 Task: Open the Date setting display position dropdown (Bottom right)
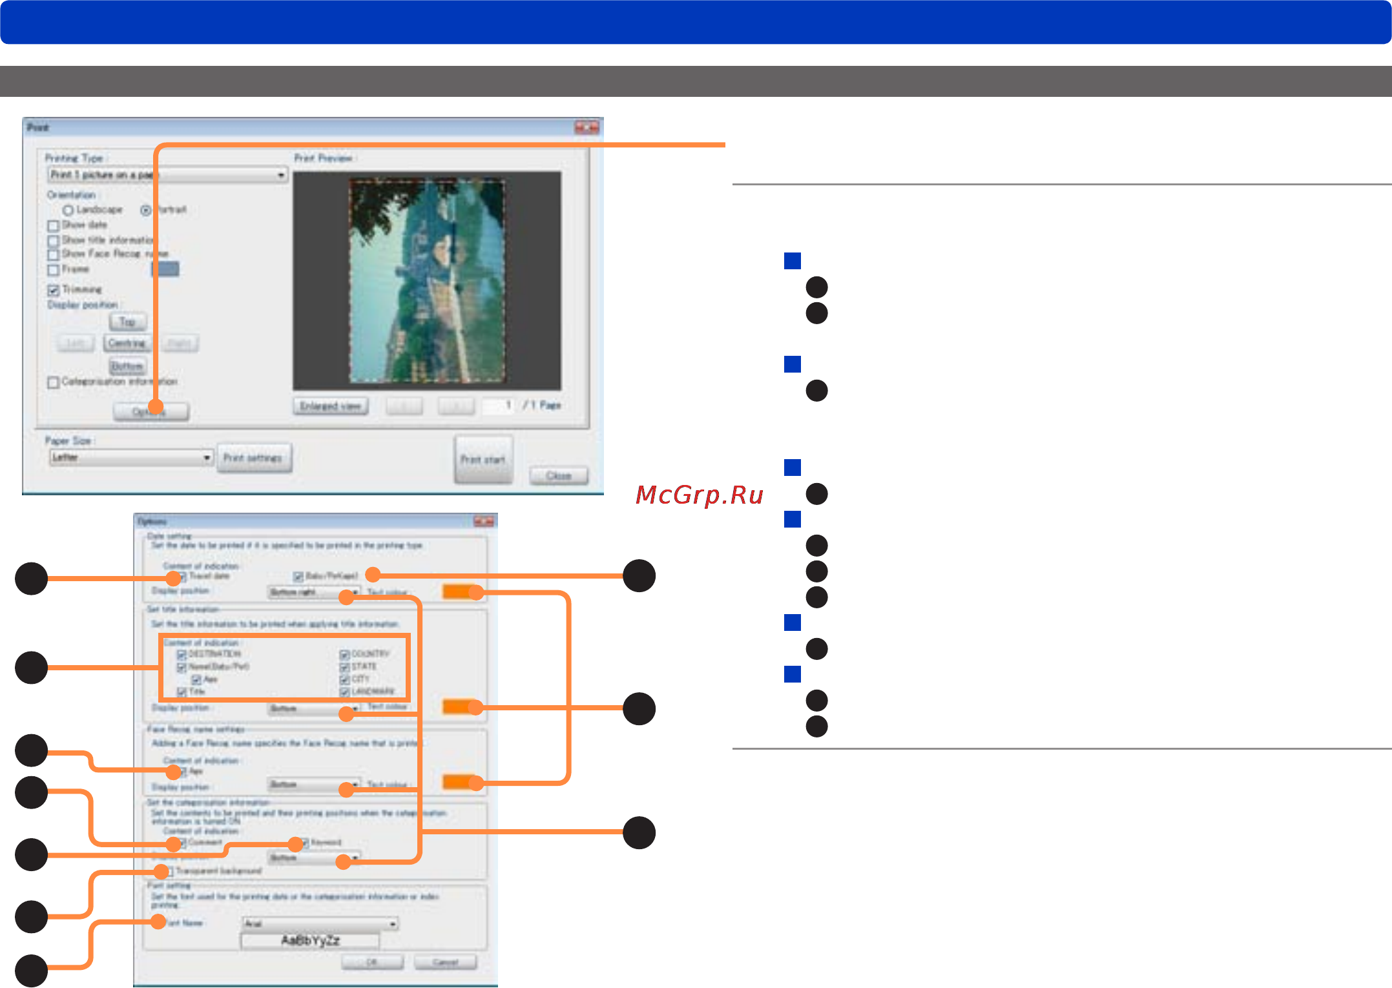(x=314, y=592)
